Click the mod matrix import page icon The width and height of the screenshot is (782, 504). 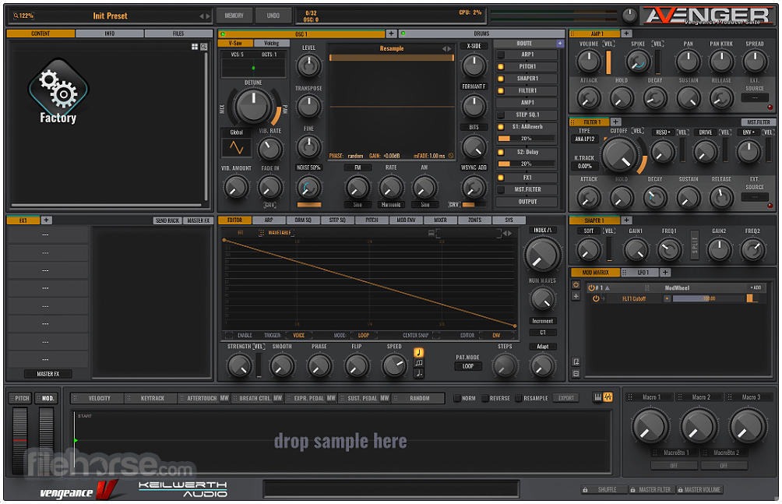[x=576, y=361]
